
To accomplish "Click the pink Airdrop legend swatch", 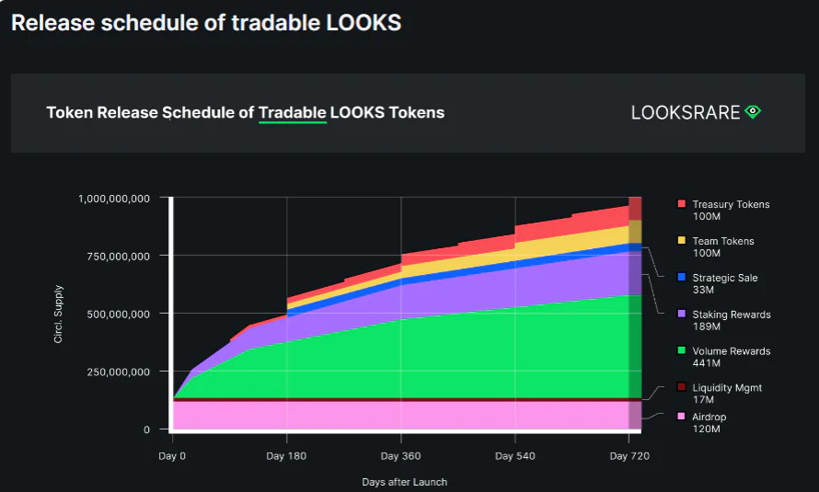I will 681,417.
